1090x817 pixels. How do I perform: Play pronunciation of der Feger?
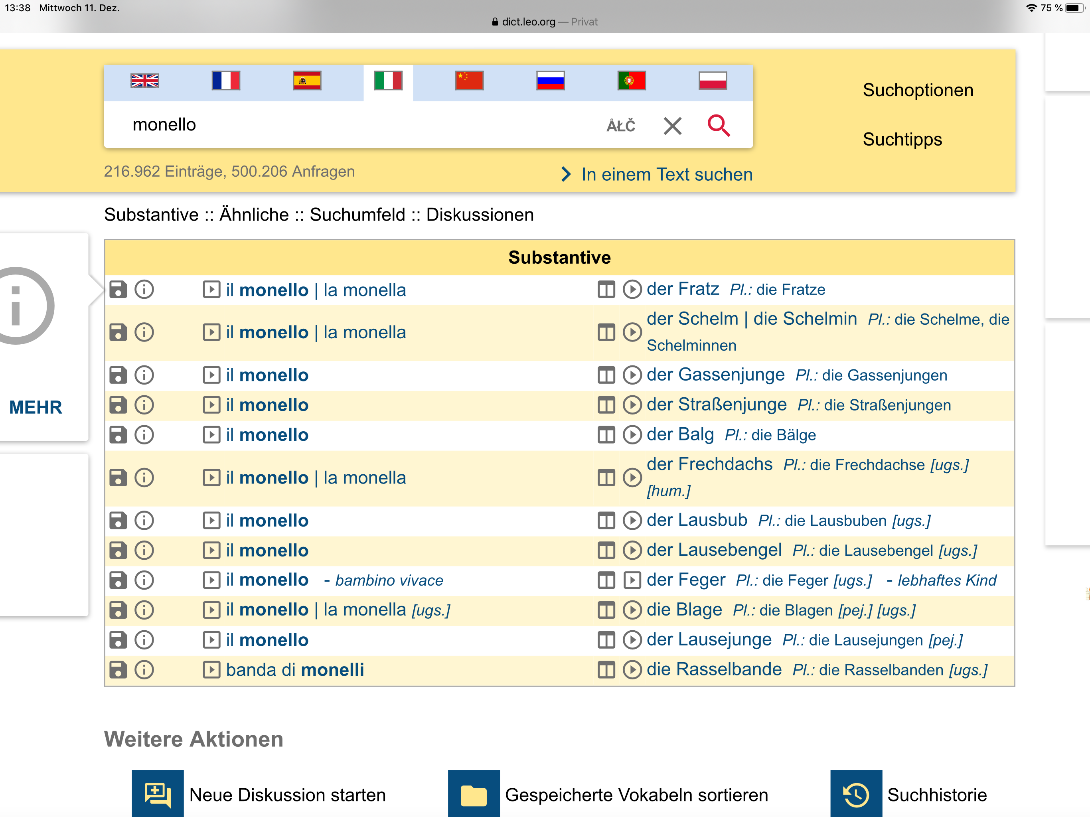pos(632,580)
